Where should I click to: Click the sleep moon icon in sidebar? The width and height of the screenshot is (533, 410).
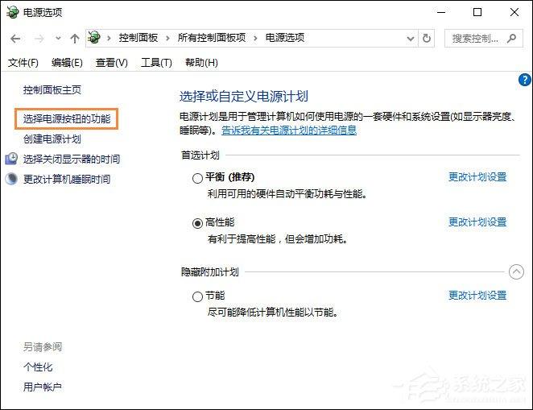(11, 179)
